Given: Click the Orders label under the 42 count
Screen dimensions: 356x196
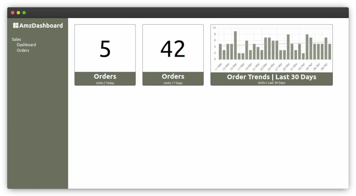Looking at the screenshot, I should (173, 76).
